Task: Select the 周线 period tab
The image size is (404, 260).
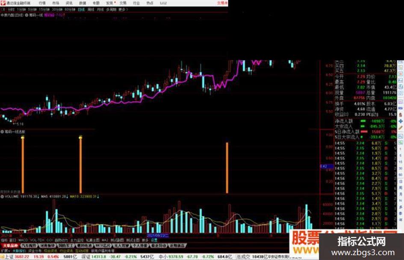Action: tap(91, 9)
